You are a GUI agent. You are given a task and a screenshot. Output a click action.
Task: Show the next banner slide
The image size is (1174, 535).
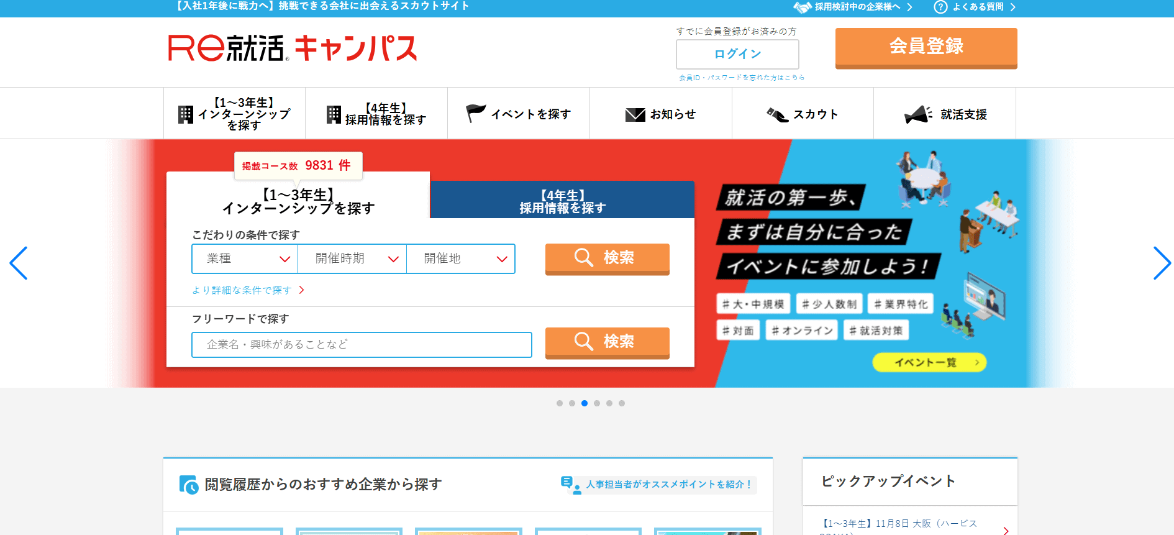click(x=1162, y=263)
